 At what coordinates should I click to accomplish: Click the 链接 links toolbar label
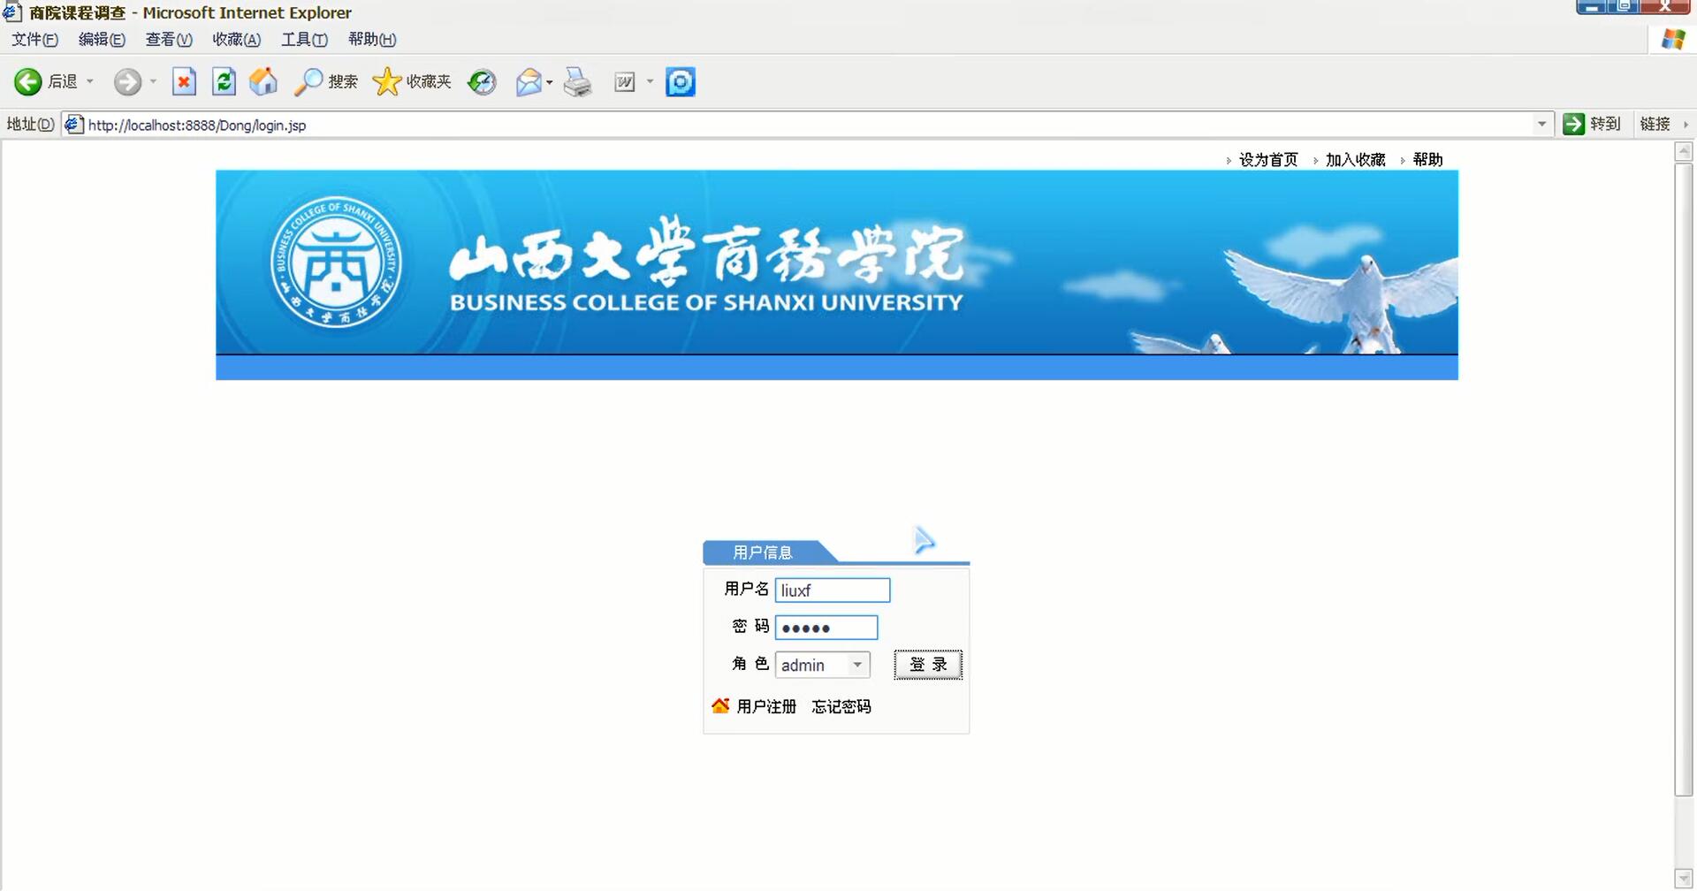pyautogui.click(x=1655, y=125)
